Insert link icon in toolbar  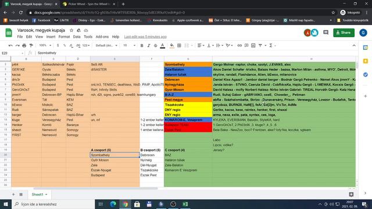pos(239,45)
